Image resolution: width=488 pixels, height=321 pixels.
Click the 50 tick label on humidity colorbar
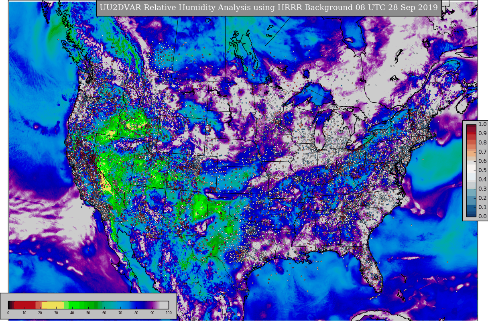(x=88, y=313)
